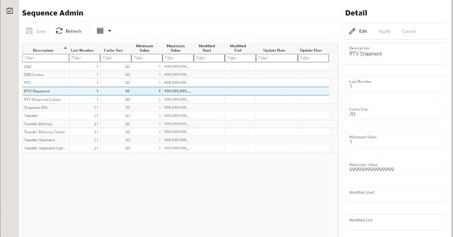
Task: Focus the Modified End filter field
Action: (240, 58)
